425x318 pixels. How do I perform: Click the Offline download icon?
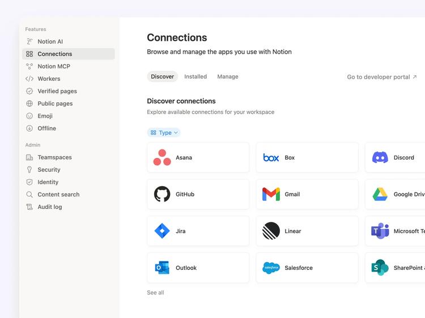[x=29, y=128]
